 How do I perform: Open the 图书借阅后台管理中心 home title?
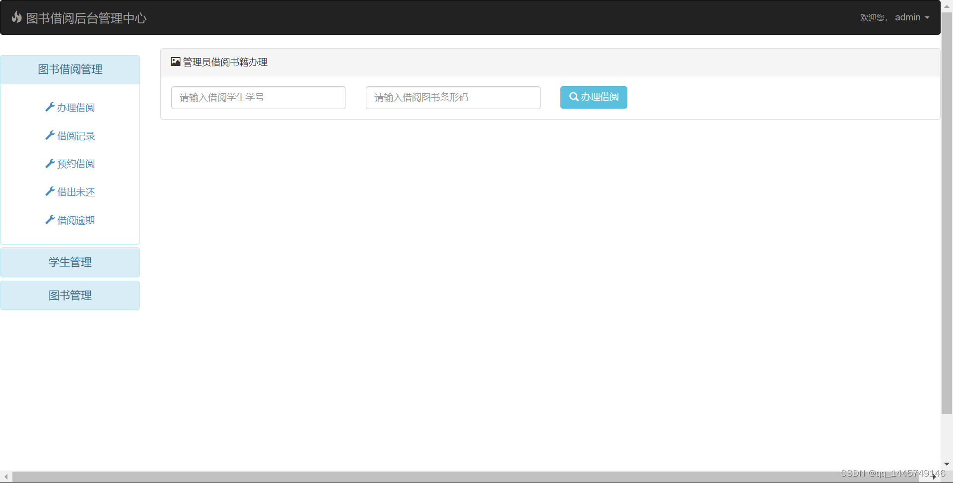coord(86,18)
